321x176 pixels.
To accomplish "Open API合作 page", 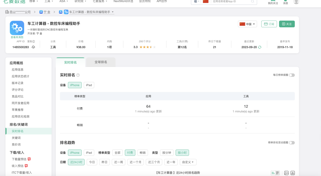I will tap(162, 1).
